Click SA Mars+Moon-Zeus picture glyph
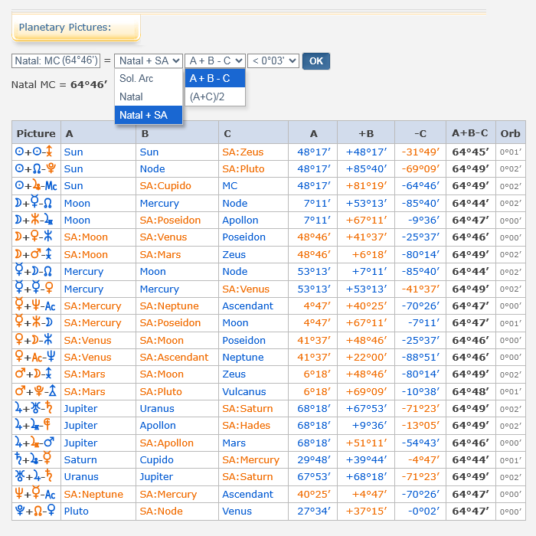536x536 pixels. 34,374
